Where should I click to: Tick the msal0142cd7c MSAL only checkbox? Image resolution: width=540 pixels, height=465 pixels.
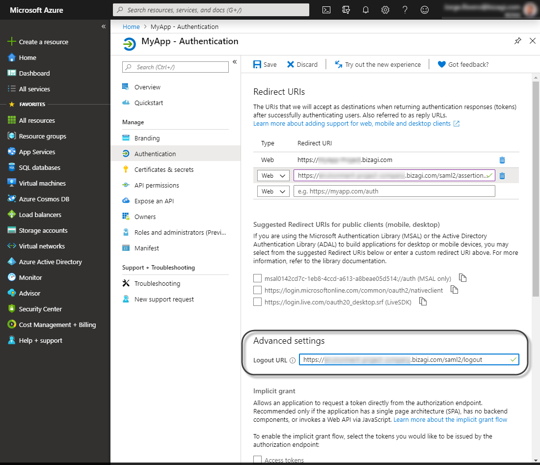(x=257, y=278)
